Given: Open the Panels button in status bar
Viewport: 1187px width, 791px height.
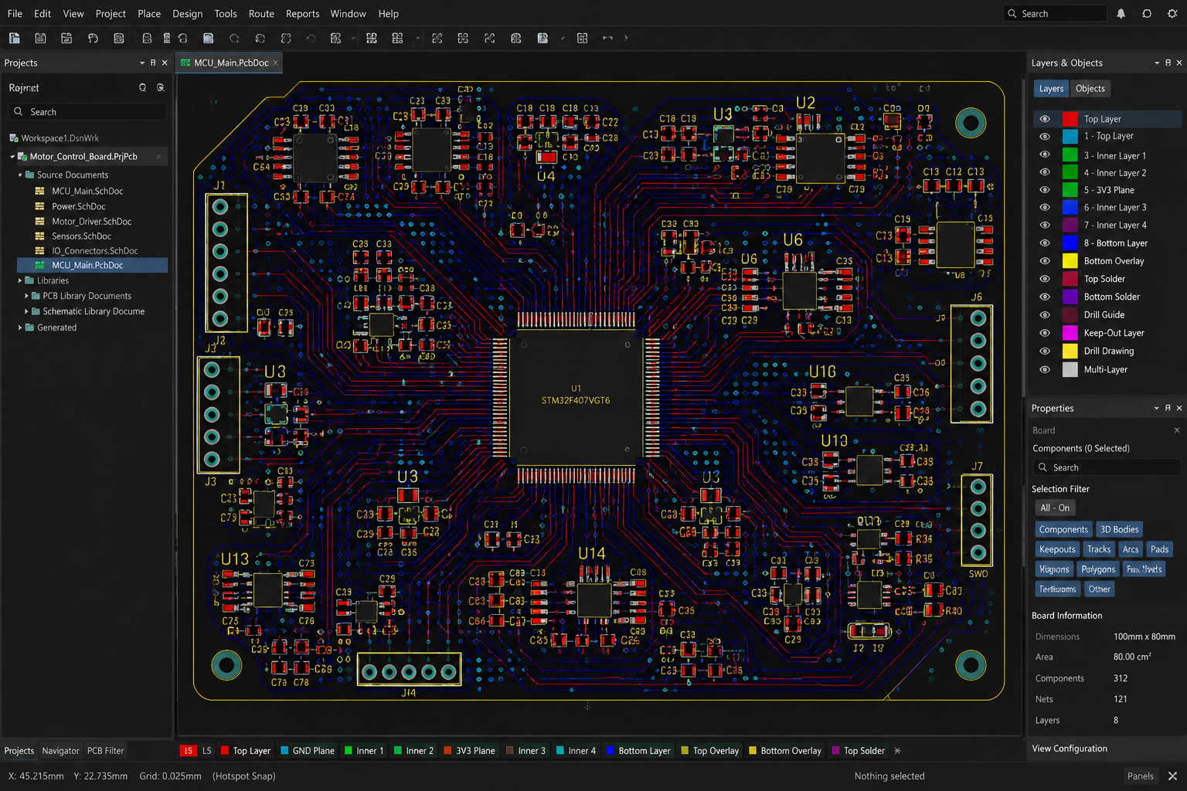Looking at the screenshot, I should tap(1140, 776).
